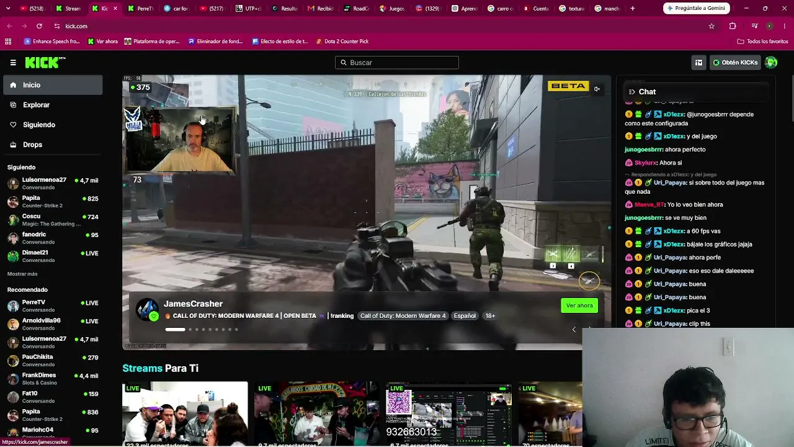The width and height of the screenshot is (794, 447).
Task: Click the Ver ahora button on featured stream
Action: [579, 305]
